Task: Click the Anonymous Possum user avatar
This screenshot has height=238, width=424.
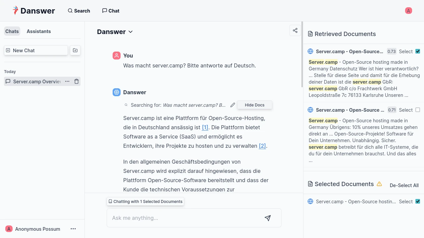Action: tap(9, 229)
